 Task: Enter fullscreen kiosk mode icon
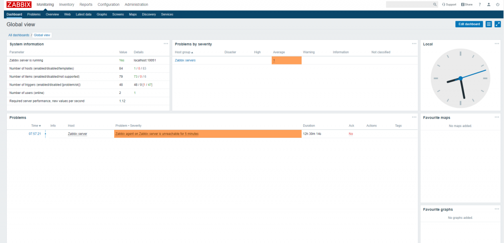498,24
